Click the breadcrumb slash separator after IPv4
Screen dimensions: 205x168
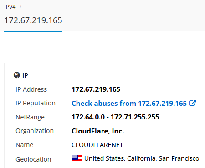click(20, 7)
